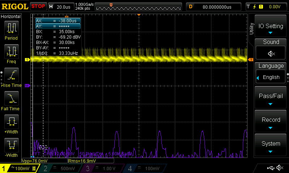Click the red STOP status button
Screen dimensions: 289x173
click(38, 6)
